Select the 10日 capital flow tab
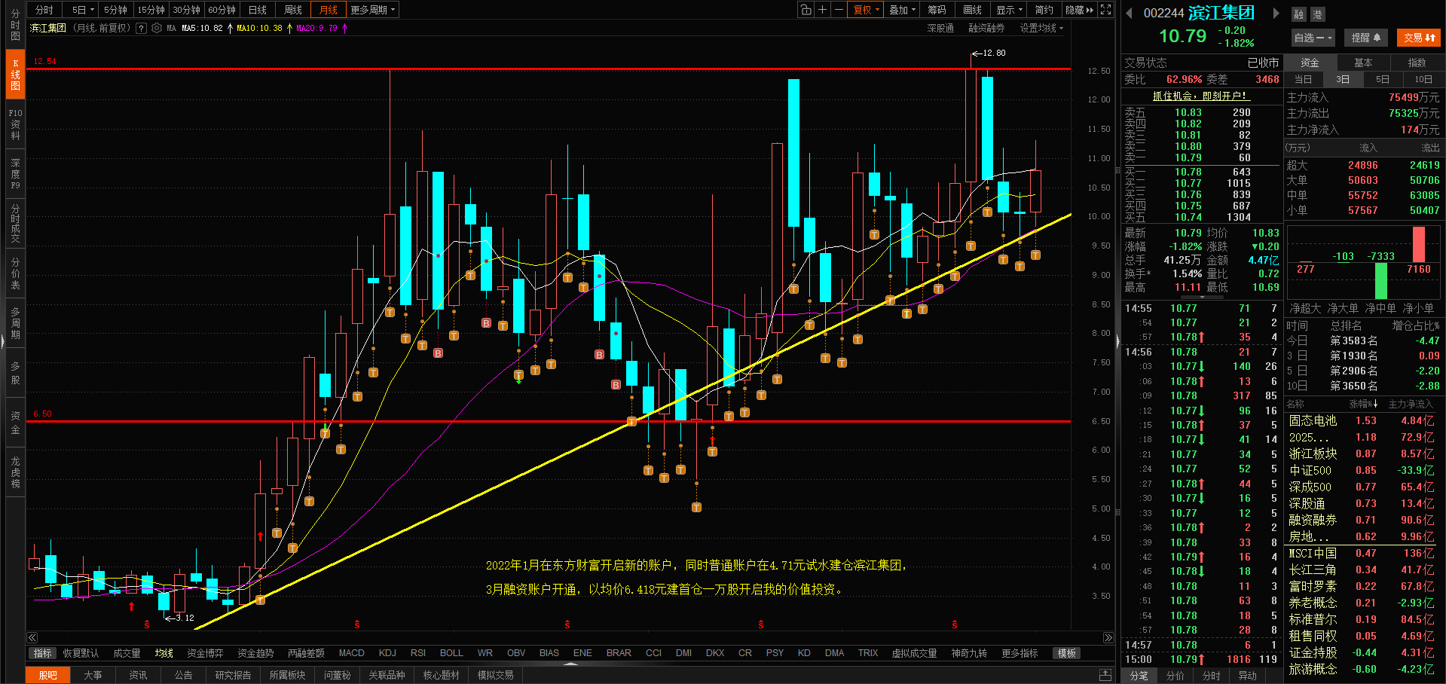This screenshot has width=1446, height=684. tap(1423, 79)
